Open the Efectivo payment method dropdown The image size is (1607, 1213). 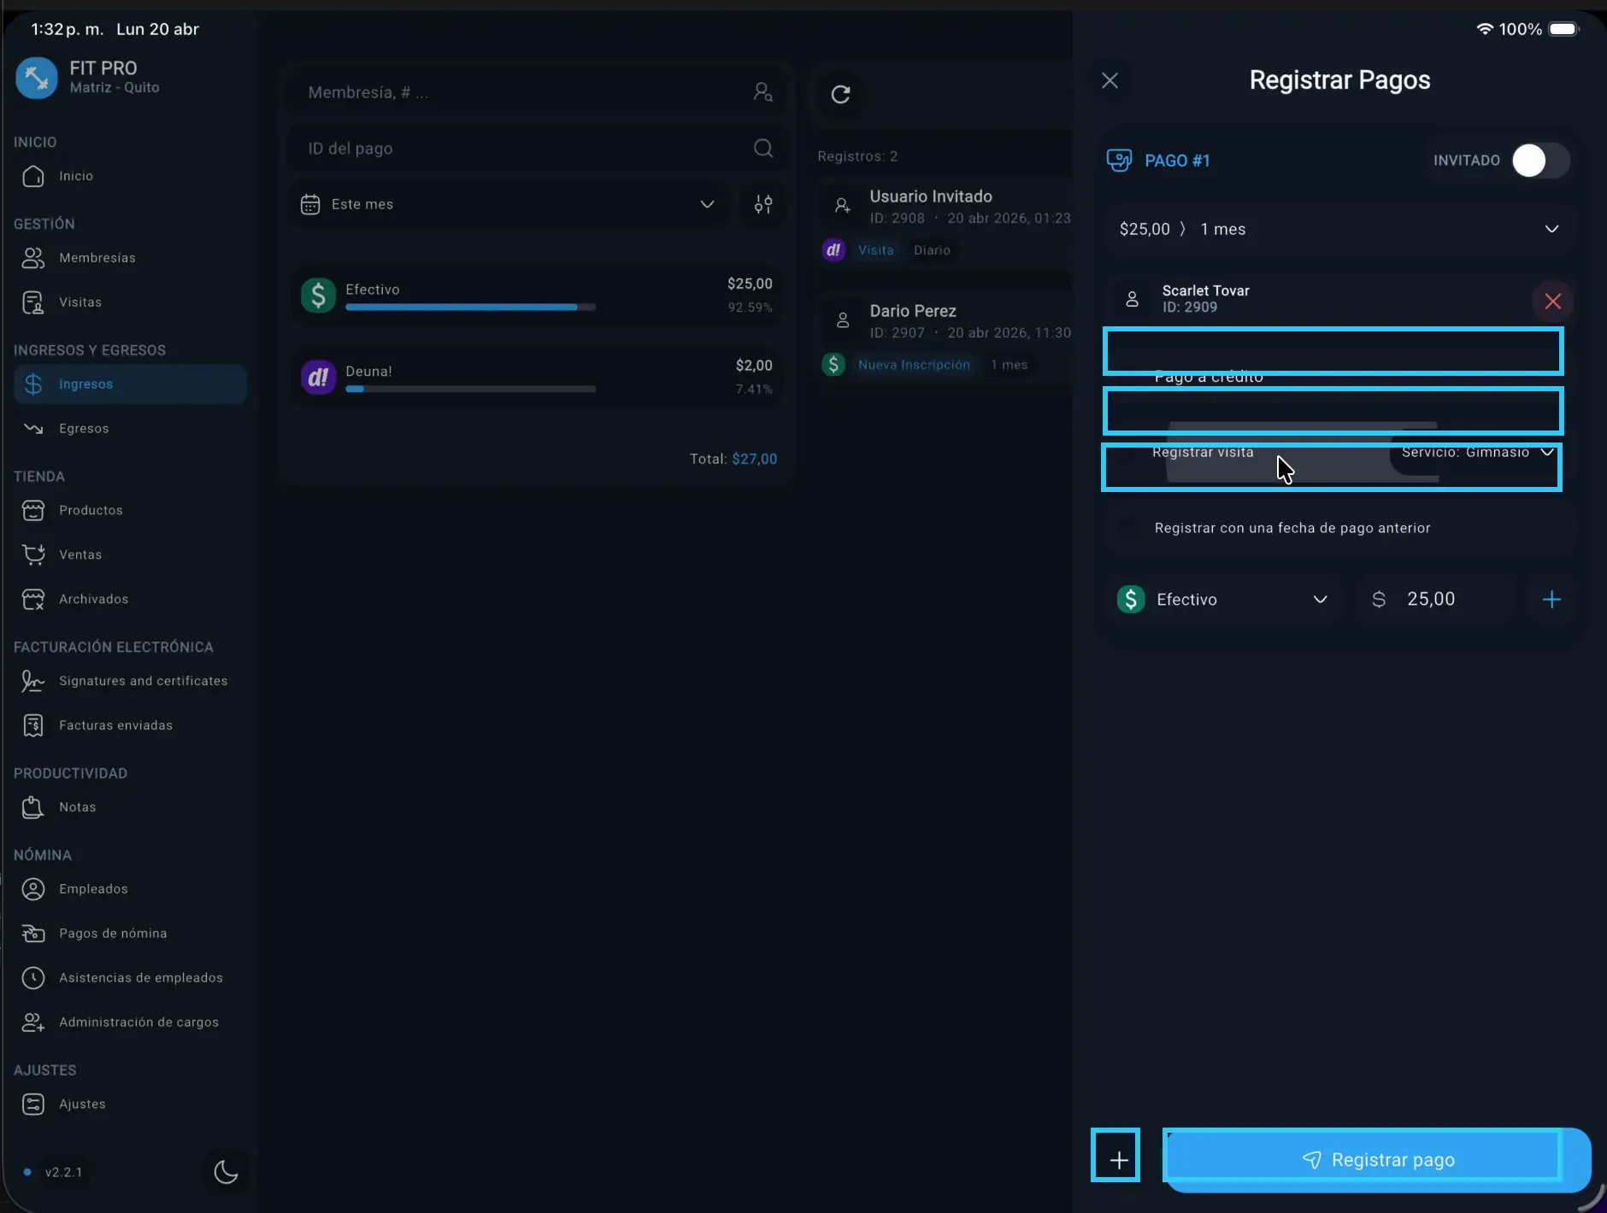pos(1222,600)
